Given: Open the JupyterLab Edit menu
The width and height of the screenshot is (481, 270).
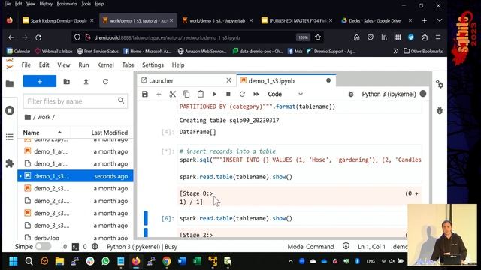Looking at the screenshot, I should (x=44, y=65).
